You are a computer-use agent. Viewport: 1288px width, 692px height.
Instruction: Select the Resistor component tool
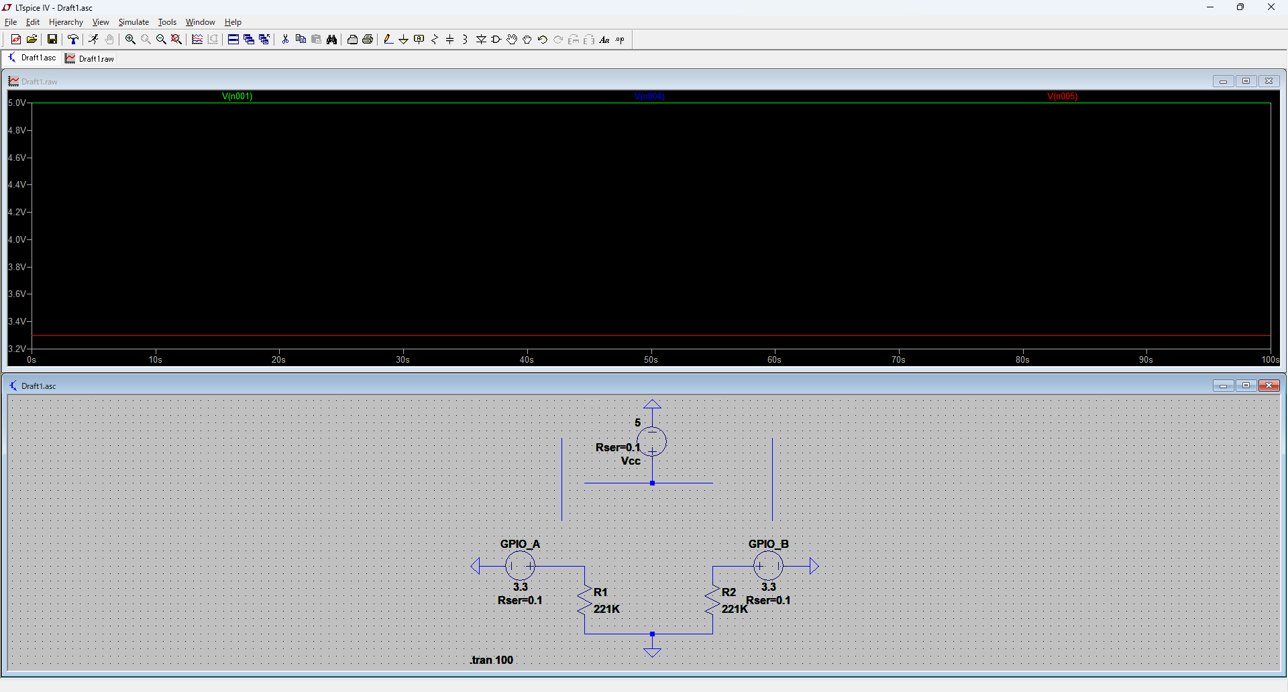(x=435, y=40)
